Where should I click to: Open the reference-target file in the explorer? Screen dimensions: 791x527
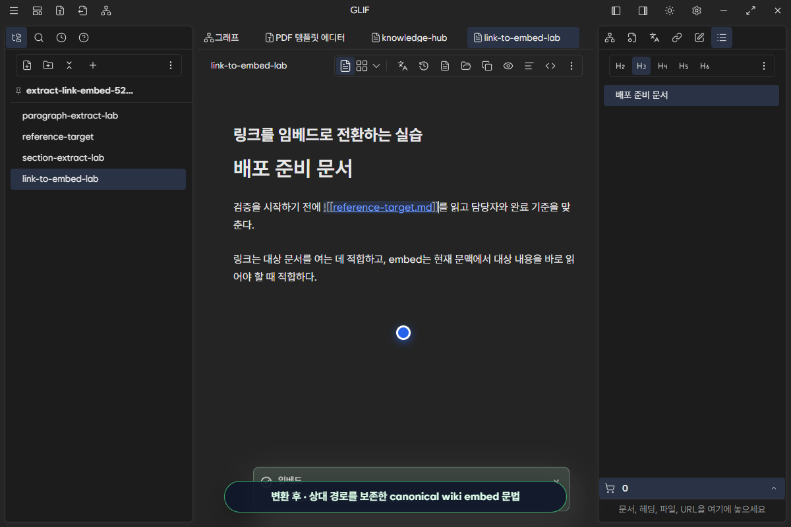(98, 136)
